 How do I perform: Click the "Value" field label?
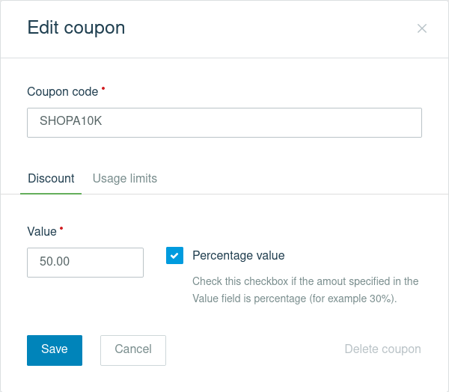(42, 232)
